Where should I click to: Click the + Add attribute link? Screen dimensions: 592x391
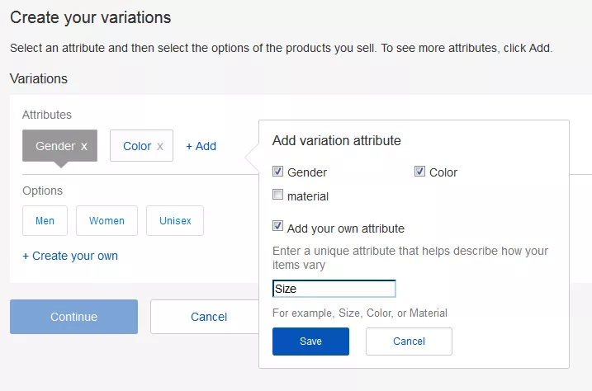[x=201, y=146]
